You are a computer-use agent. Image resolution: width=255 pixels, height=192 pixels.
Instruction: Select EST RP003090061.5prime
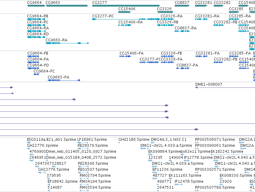[x=215, y=146]
